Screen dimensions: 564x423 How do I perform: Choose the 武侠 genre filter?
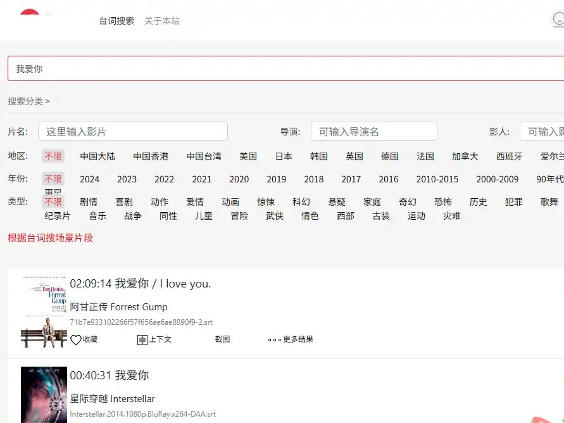275,216
